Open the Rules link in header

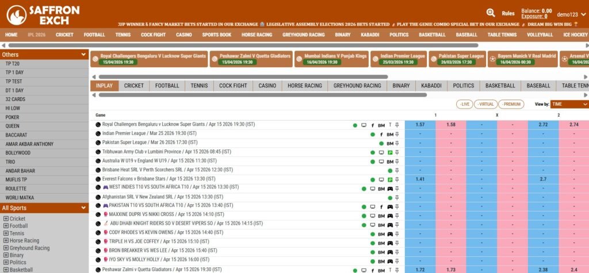(x=508, y=13)
